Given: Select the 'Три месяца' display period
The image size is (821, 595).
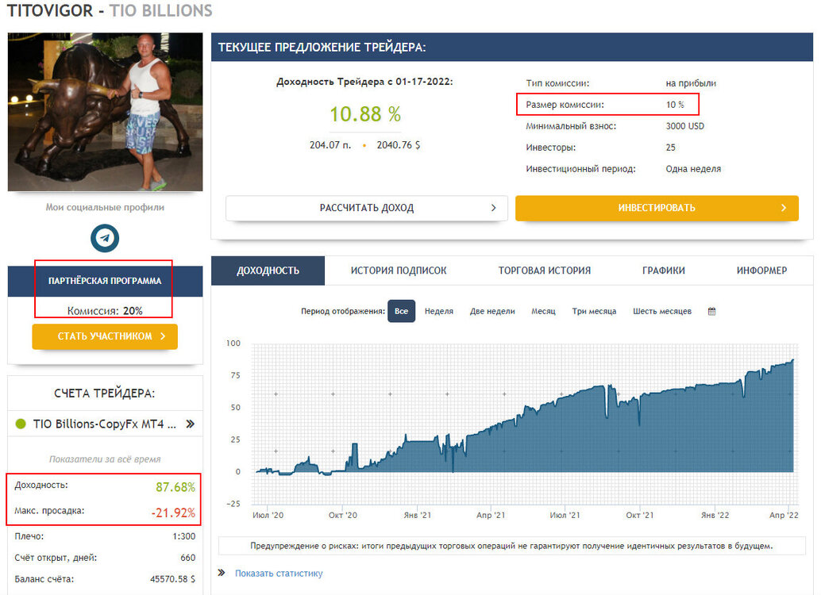Looking at the screenshot, I should [x=594, y=311].
